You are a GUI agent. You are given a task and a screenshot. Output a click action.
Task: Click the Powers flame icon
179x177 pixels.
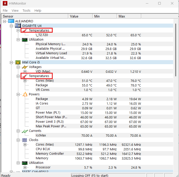[x=25, y=94]
